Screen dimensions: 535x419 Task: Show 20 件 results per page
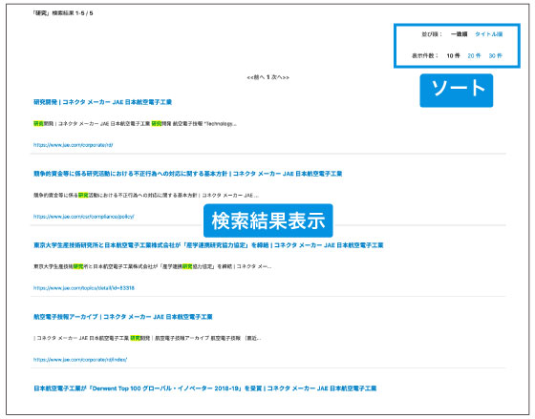[474, 55]
